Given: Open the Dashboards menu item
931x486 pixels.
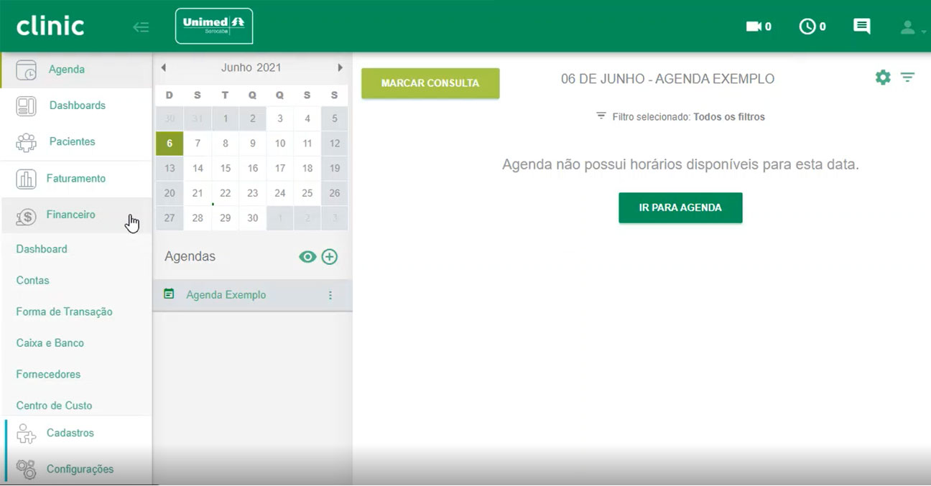Looking at the screenshot, I should point(76,106).
